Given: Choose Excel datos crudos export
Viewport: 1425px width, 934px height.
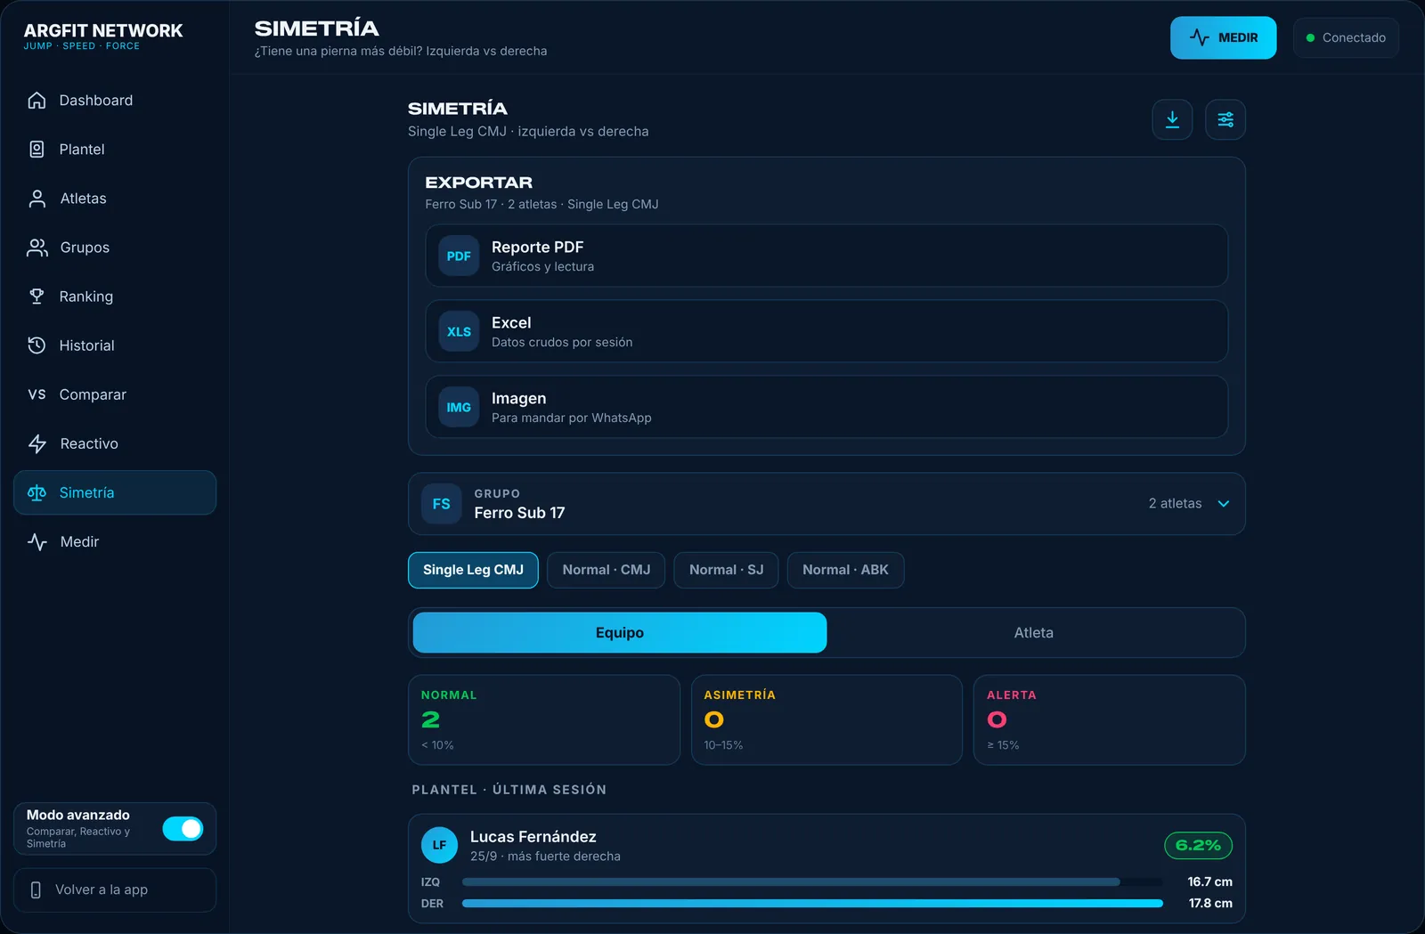Looking at the screenshot, I should pyautogui.click(x=826, y=331).
